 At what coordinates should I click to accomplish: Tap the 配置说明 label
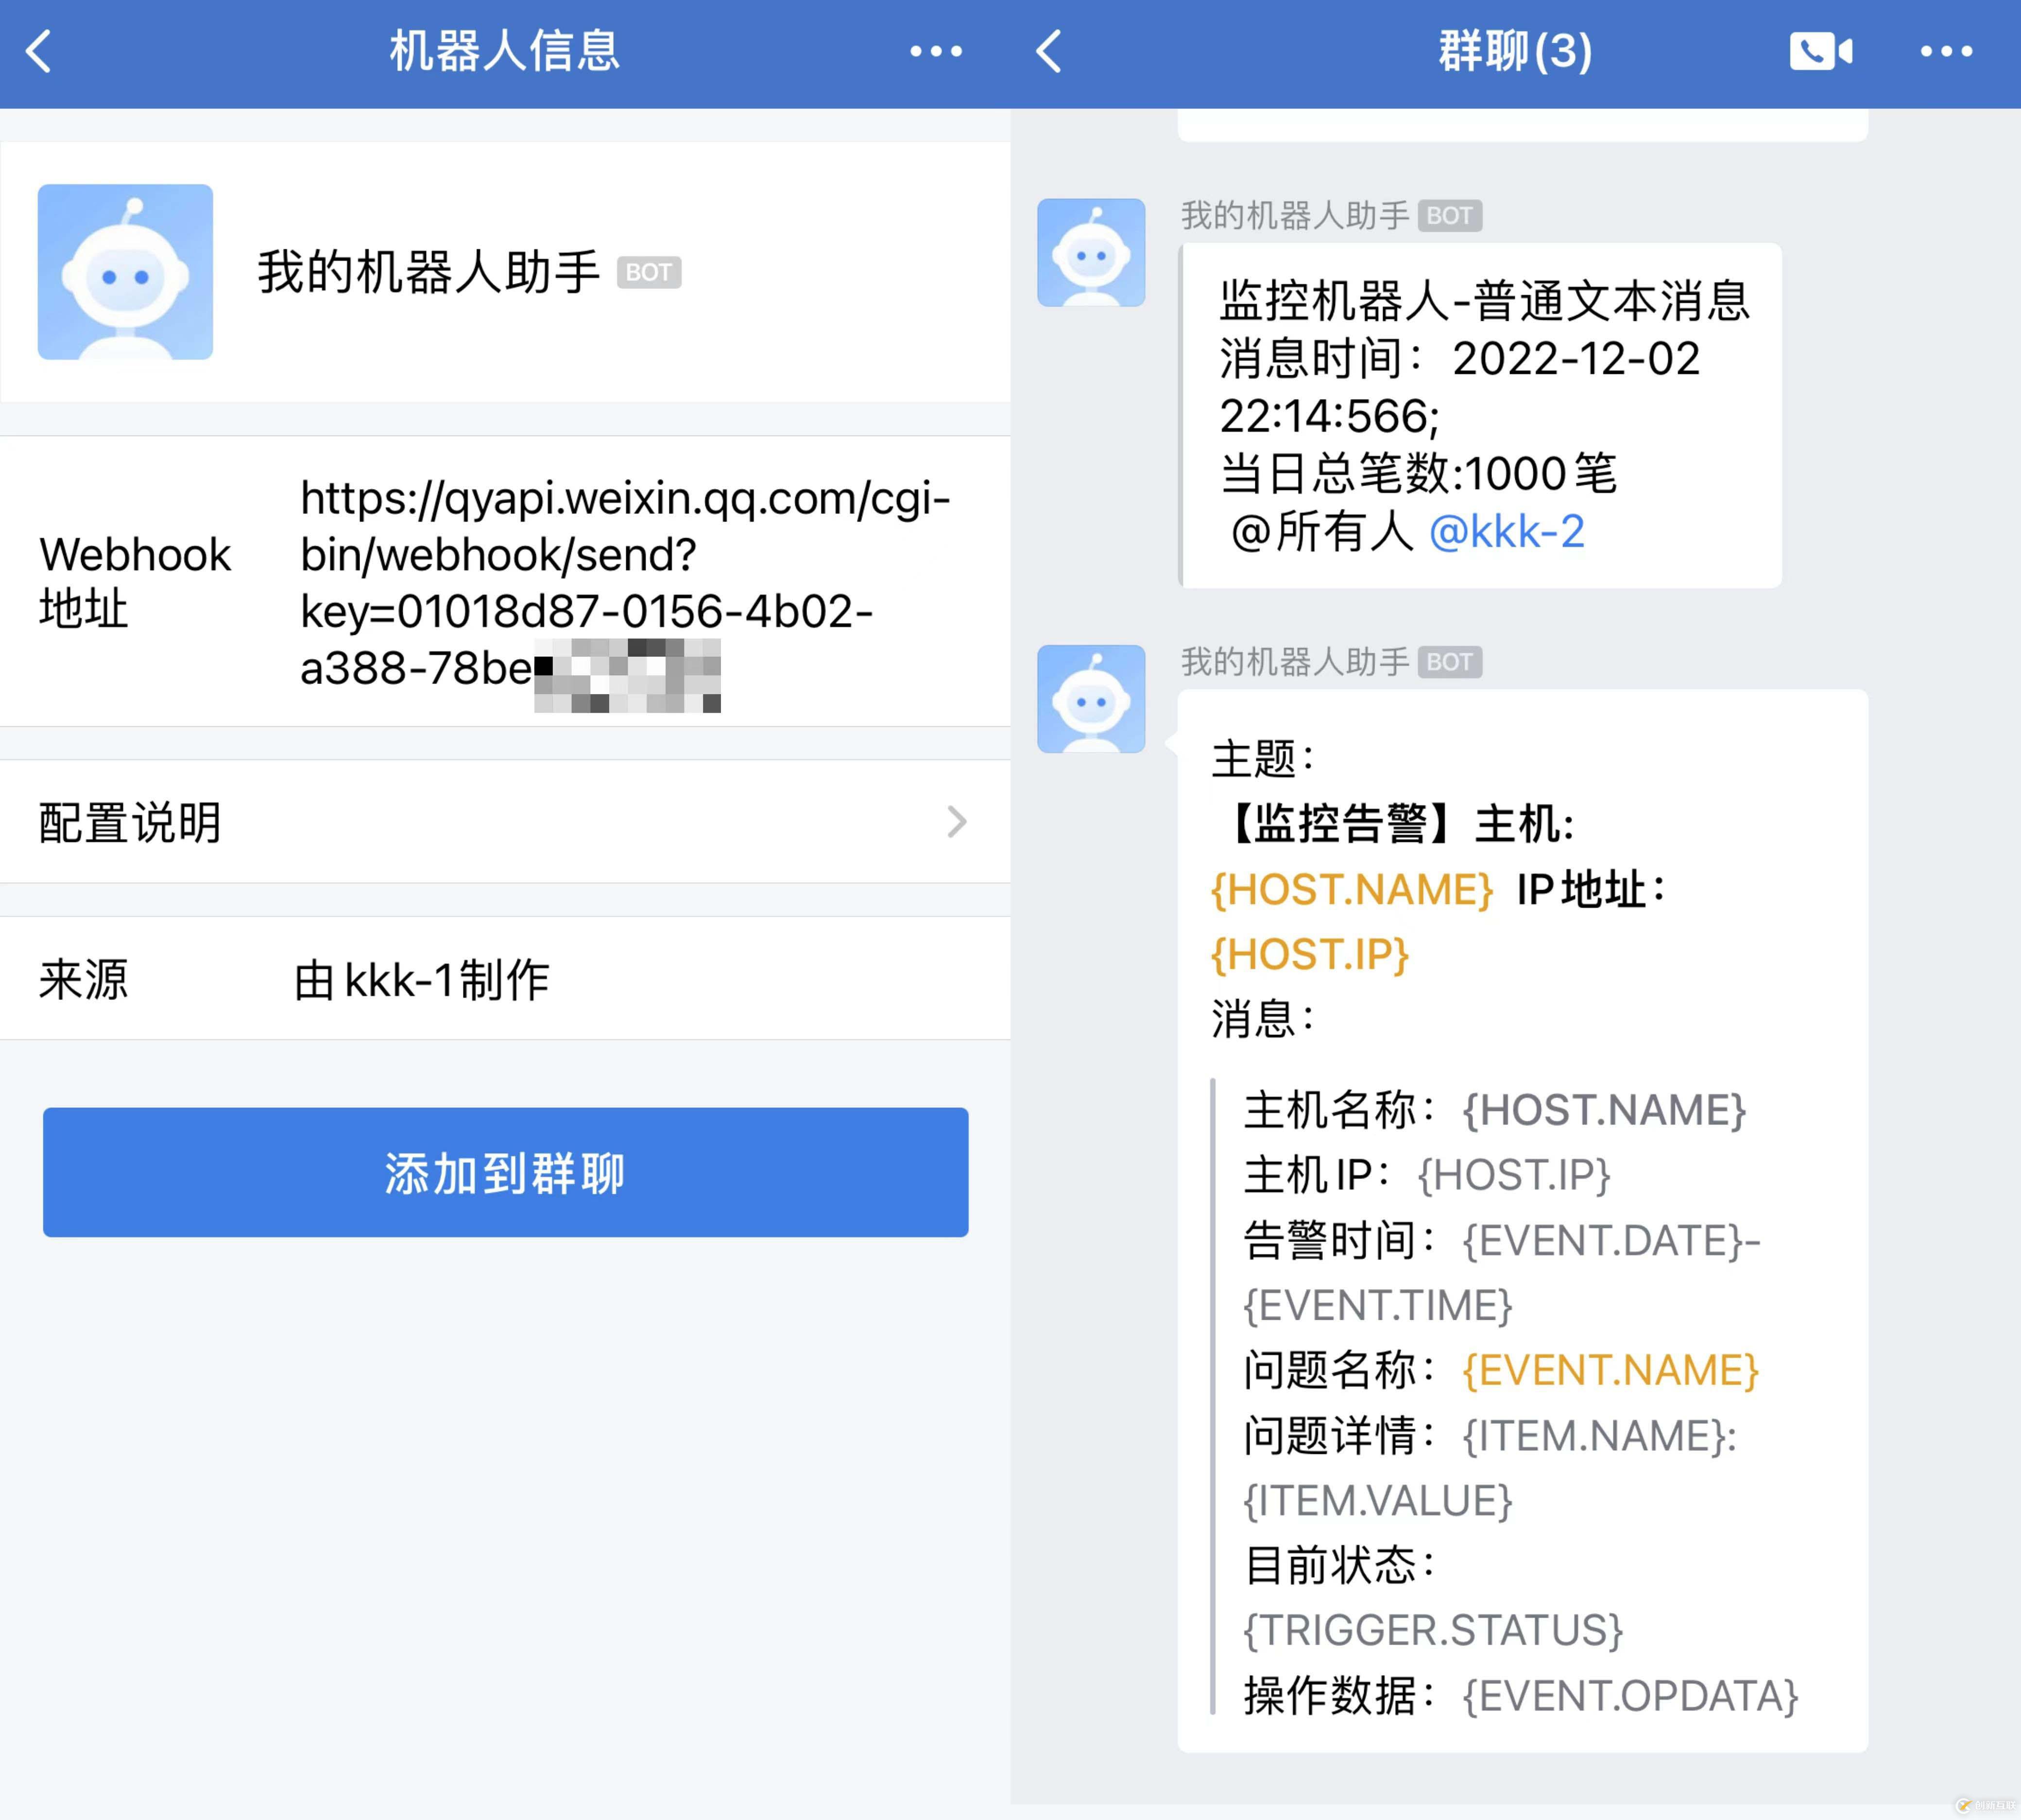(130, 822)
